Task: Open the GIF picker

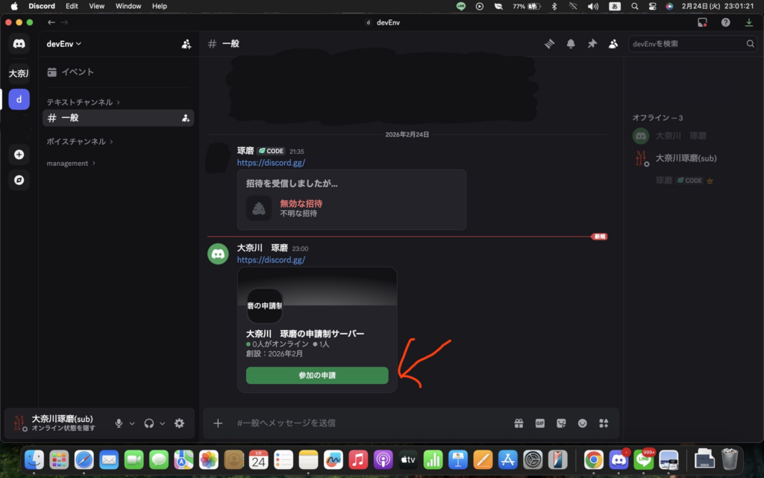Action: pos(539,423)
